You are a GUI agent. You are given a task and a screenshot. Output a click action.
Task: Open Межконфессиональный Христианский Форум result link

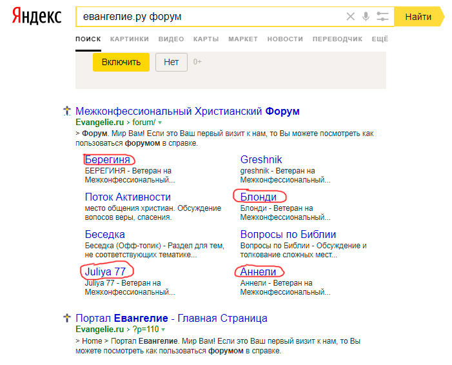(187, 111)
